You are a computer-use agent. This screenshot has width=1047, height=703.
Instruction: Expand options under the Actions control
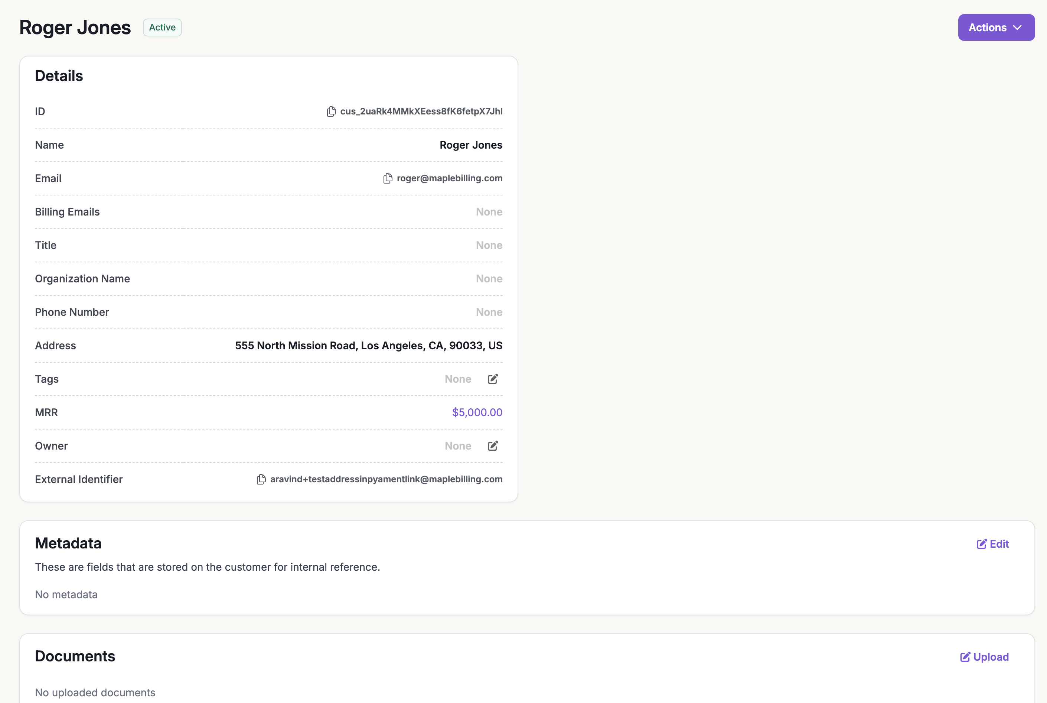pyautogui.click(x=996, y=27)
